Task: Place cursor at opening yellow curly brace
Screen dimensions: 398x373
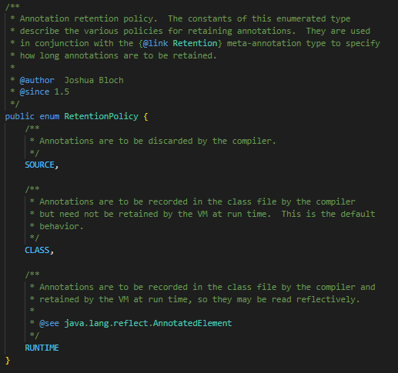Action: [145, 116]
